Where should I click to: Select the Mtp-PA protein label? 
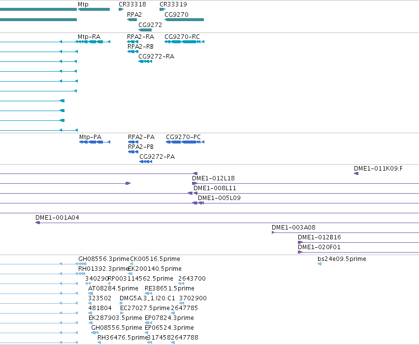click(x=90, y=137)
